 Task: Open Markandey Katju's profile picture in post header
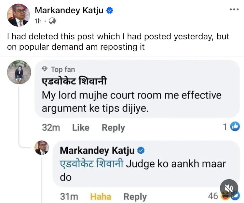(x=18, y=15)
